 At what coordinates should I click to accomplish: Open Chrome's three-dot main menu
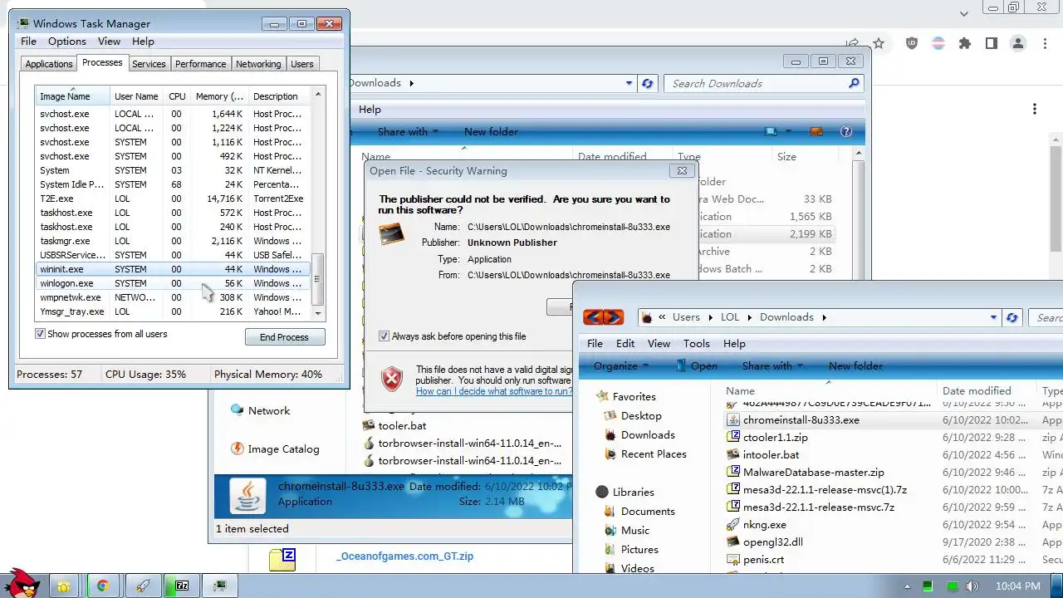tap(1045, 43)
